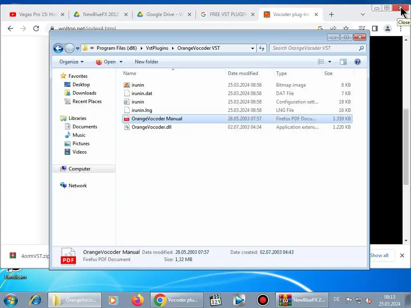The height and width of the screenshot is (308, 411).
Task: Go back in Chrome
Action: (10, 28)
